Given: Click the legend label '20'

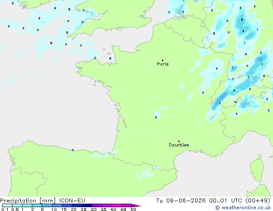Looking at the screenshot, I should (74, 209).
